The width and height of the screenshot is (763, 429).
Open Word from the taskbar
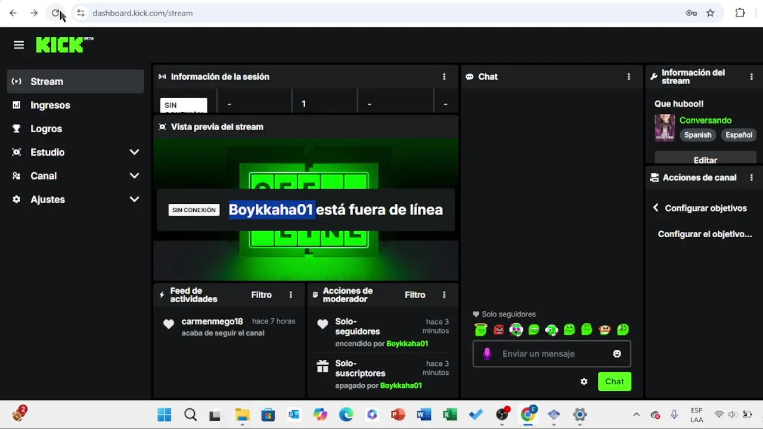pos(424,415)
